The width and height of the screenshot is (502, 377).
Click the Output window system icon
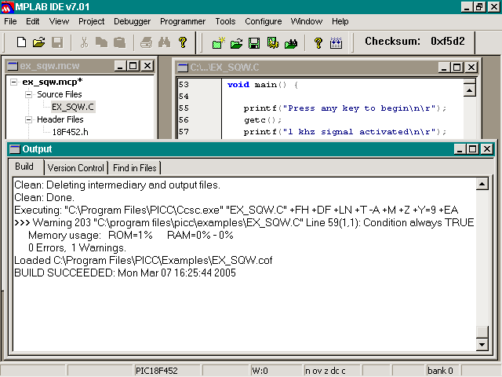15,149
